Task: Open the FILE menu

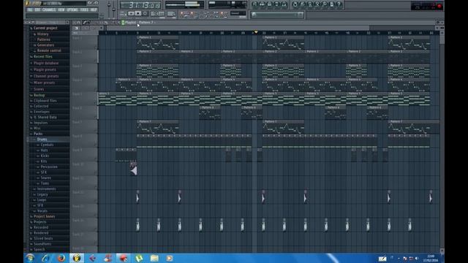Action: 30,9
